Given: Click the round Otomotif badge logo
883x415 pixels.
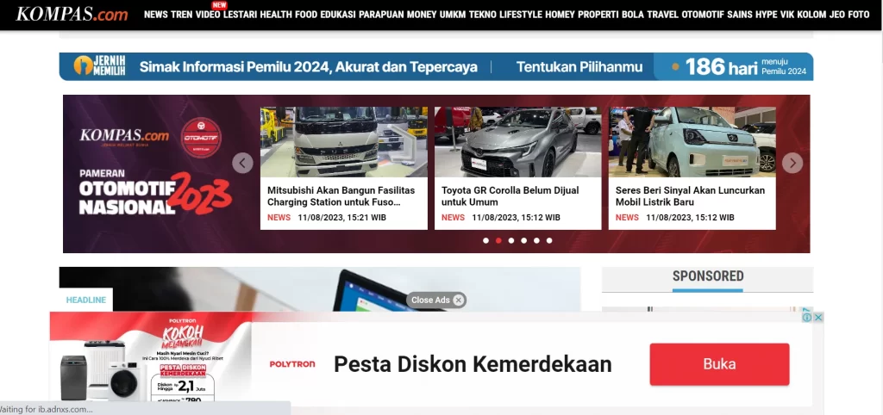Looking at the screenshot, I should click(x=201, y=137).
